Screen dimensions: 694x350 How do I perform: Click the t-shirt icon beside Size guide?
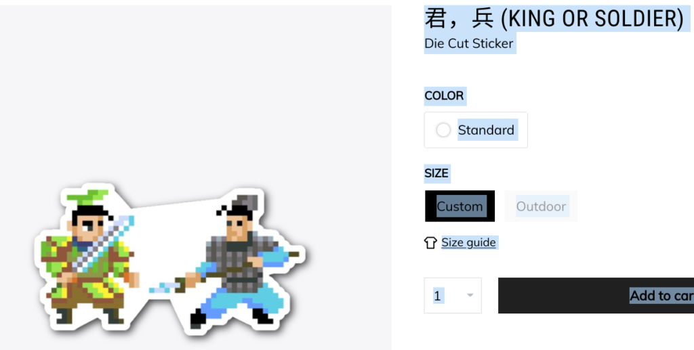pyautogui.click(x=430, y=242)
